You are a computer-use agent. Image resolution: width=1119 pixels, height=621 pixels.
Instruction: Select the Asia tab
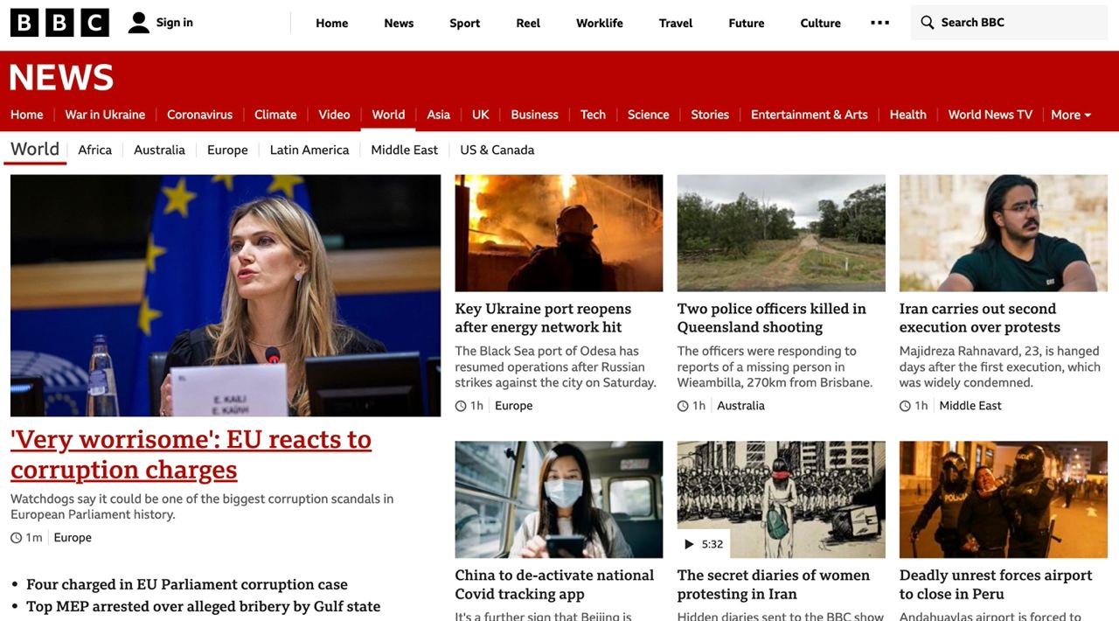[x=438, y=115]
